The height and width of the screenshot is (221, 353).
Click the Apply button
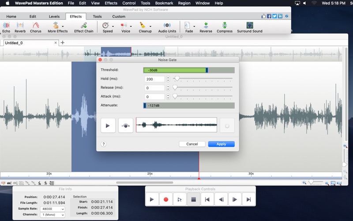tap(221, 144)
